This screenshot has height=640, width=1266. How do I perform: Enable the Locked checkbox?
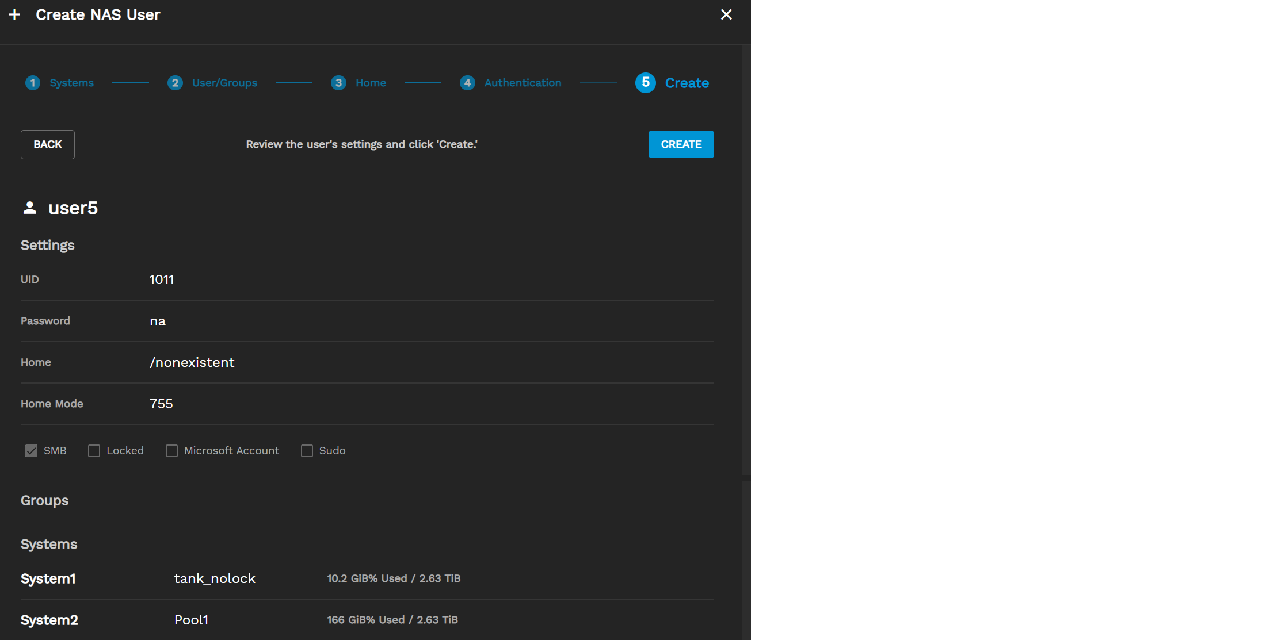(x=94, y=451)
